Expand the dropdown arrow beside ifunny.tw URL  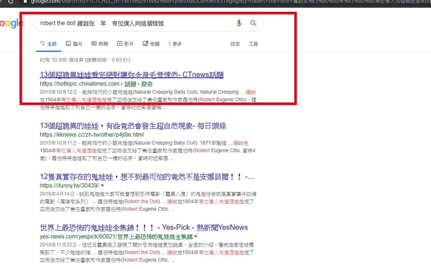(x=102, y=186)
